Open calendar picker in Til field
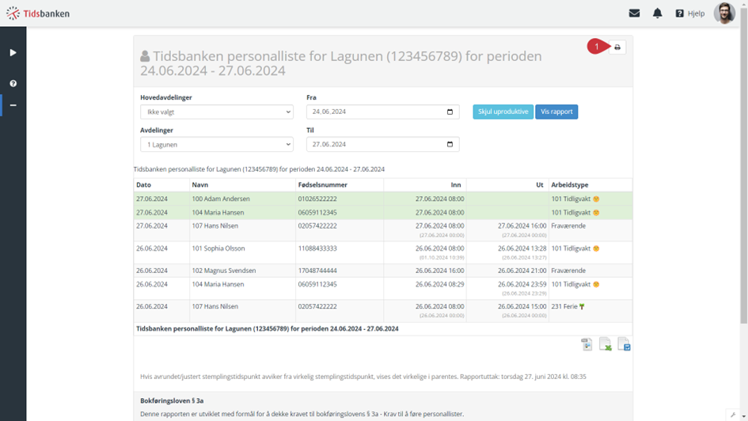The height and width of the screenshot is (421, 748). coord(450,145)
